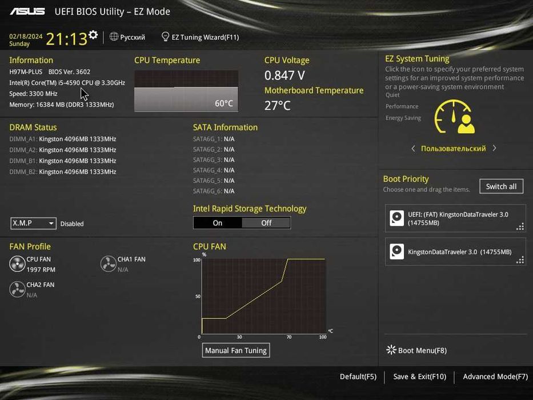The height and width of the screenshot is (400, 533).
Task: Change language via Русский label
Action: [x=133, y=37]
